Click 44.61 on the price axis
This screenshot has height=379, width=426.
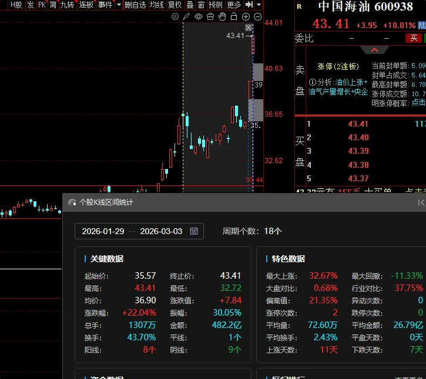click(274, 23)
